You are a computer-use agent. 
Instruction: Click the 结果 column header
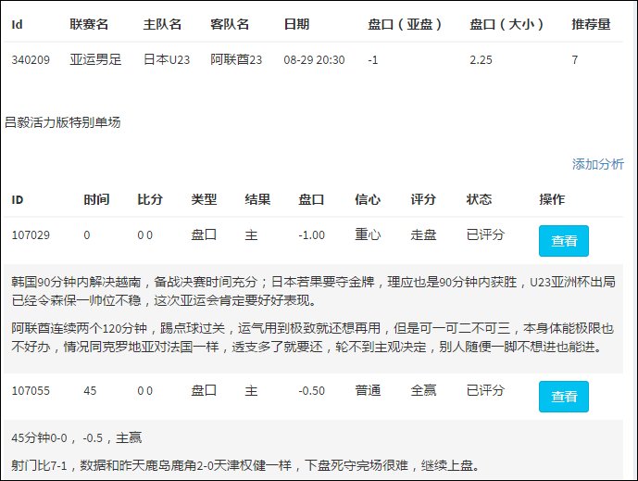[x=257, y=199]
